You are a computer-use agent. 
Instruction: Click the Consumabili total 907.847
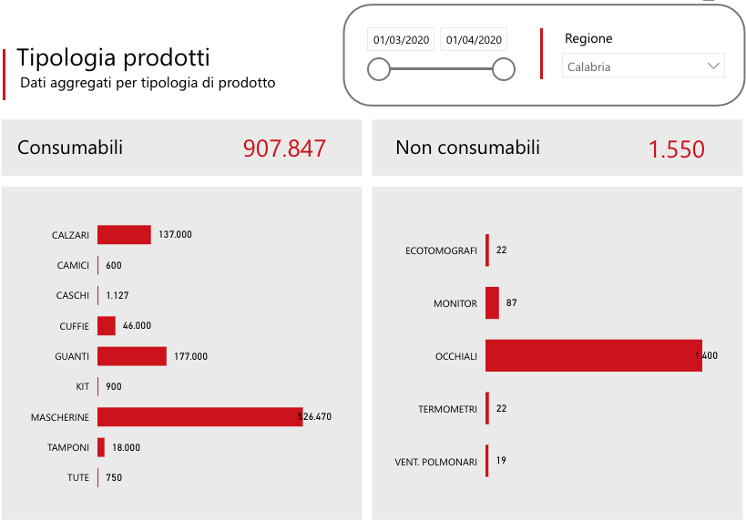[284, 149]
